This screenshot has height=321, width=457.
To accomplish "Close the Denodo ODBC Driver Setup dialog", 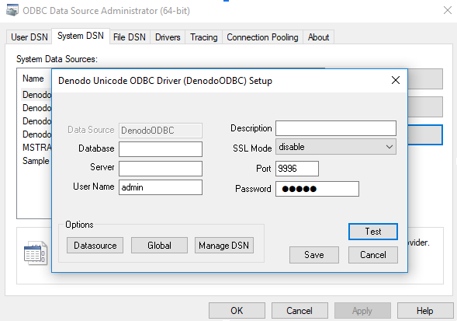I will tap(396, 80).
